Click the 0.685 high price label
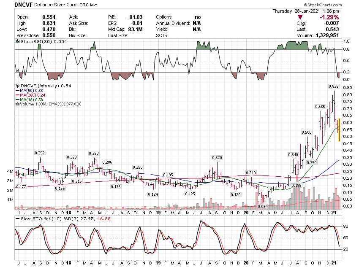The height and width of the screenshot is (267, 359). [320, 107]
